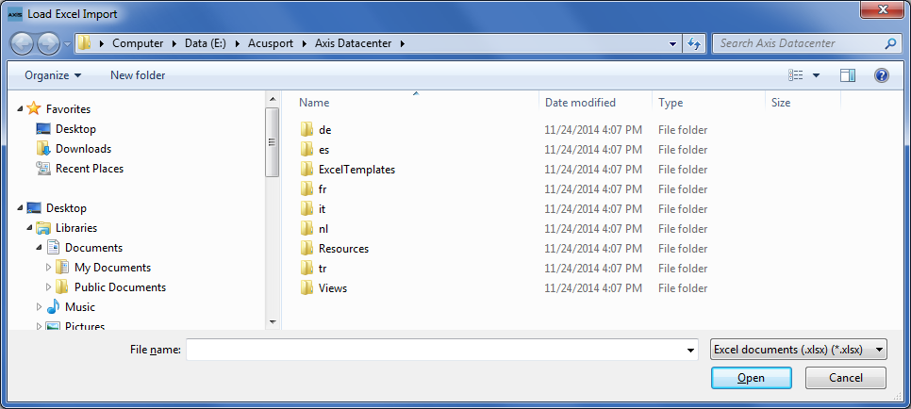
Task: Select the tr folder icon
Action: (x=306, y=268)
